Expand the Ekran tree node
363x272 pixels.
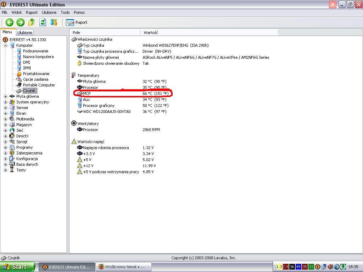6,114
